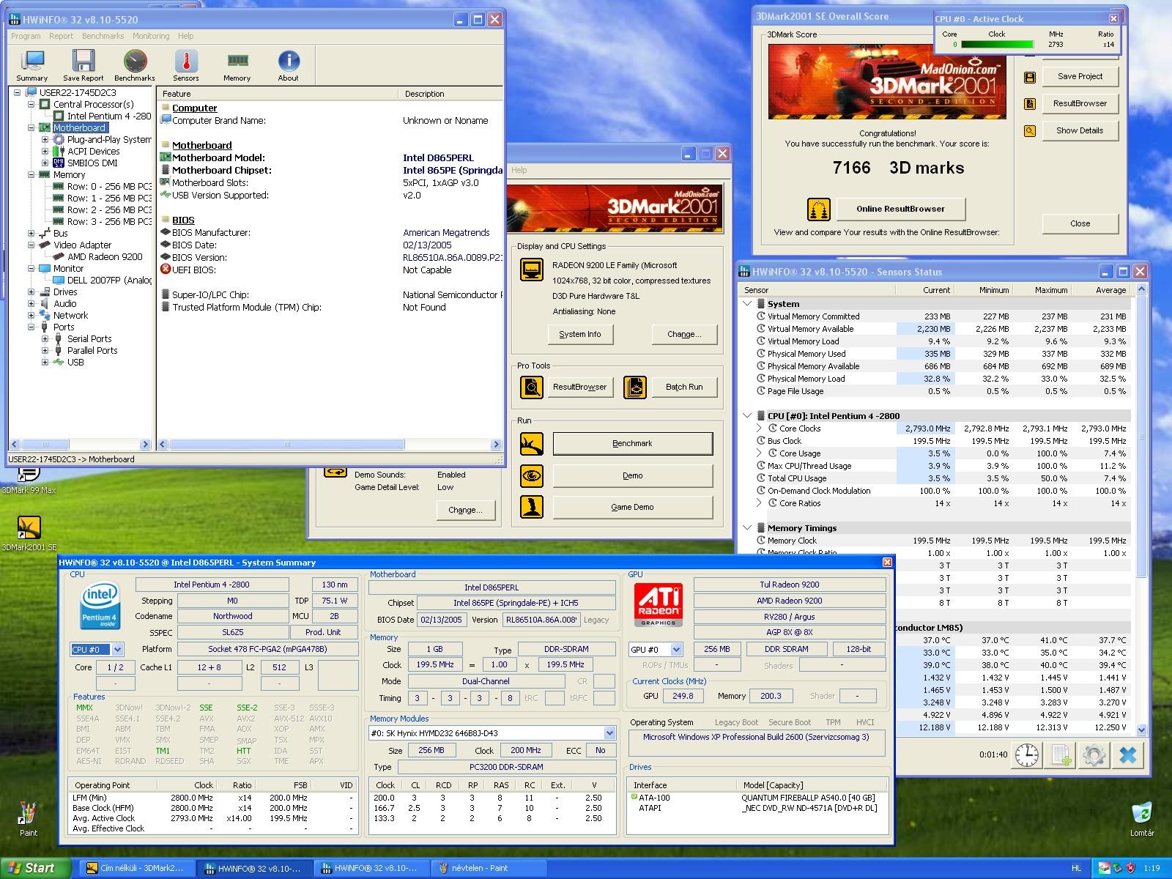Image resolution: width=1172 pixels, height=879 pixels.
Task: Open the Program menu in HWiNFO
Action: pyautogui.click(x=26, y=36)
